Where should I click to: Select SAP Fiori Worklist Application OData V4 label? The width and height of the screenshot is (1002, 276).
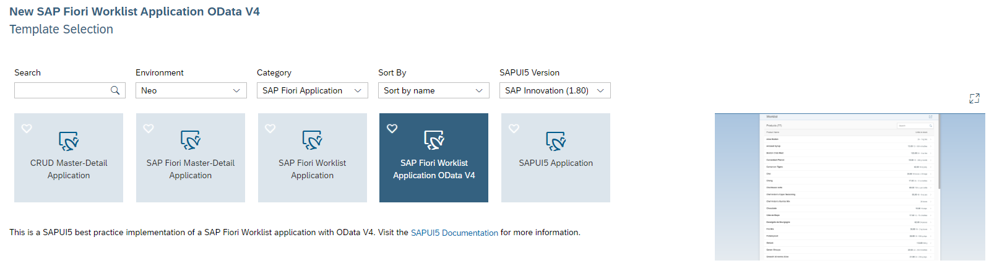click(434, 169)
